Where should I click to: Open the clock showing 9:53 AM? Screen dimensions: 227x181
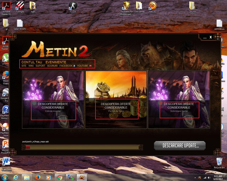(x=218, y=177)
